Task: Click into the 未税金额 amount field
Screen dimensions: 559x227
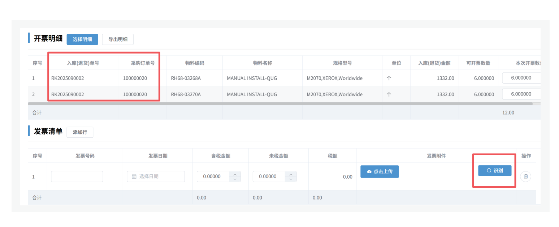Action: 269,177
